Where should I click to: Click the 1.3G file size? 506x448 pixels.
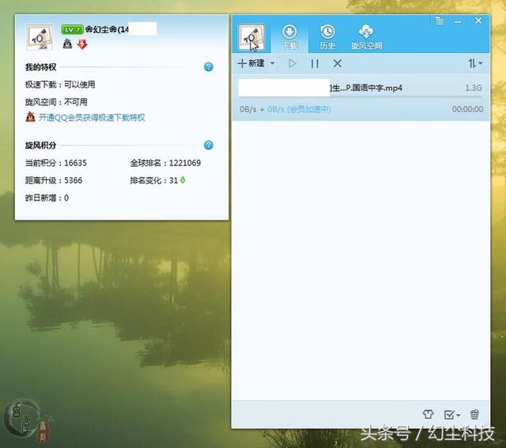tap(473, 88)
